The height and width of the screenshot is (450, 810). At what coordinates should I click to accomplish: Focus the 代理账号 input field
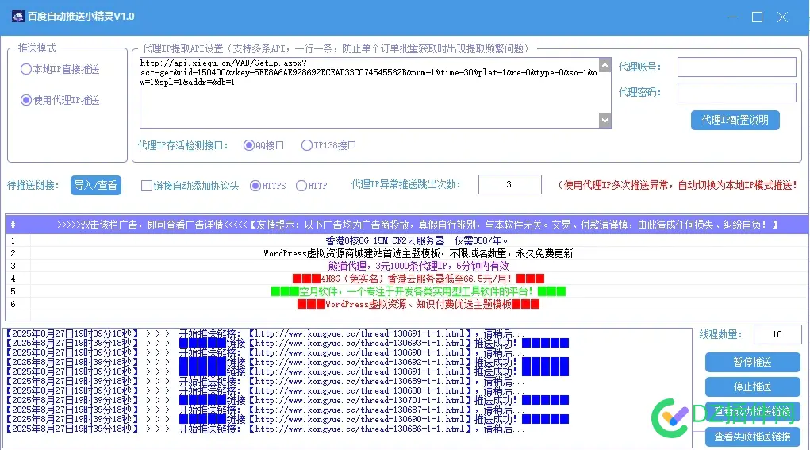(737, 67)
